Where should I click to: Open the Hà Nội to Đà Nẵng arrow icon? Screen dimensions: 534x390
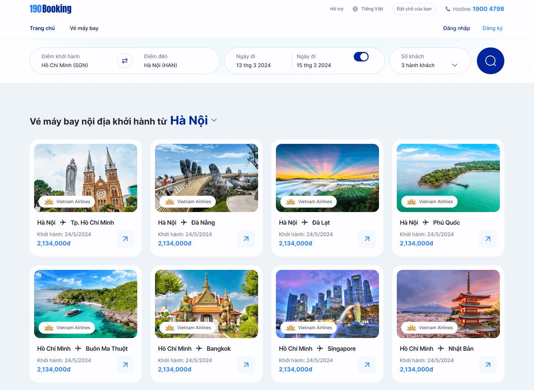246,239
